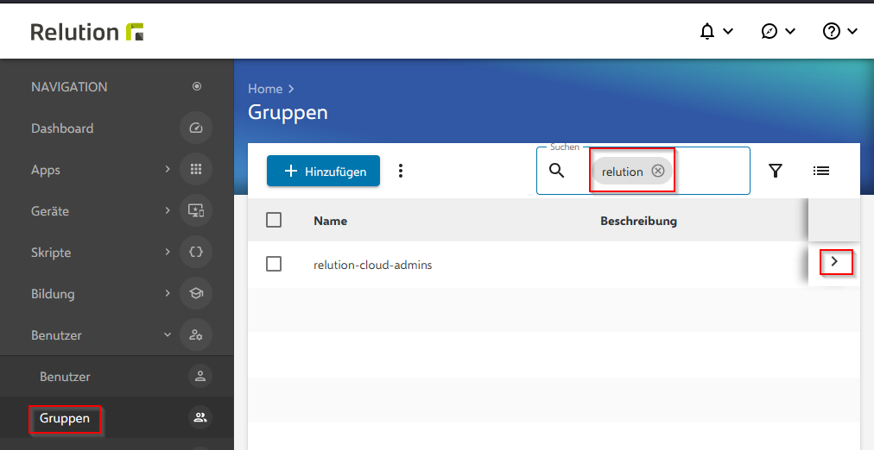The image size is (874, 450).
Task: Go to Home via breadcrumb
Action: (x=265, y=89)
